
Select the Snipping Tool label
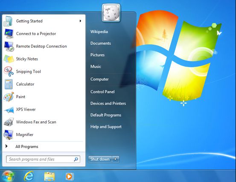click(x=29, y=72)
